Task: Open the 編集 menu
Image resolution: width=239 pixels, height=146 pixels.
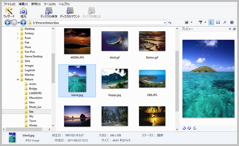Action: pyautogui.click(x=23, y=4)
